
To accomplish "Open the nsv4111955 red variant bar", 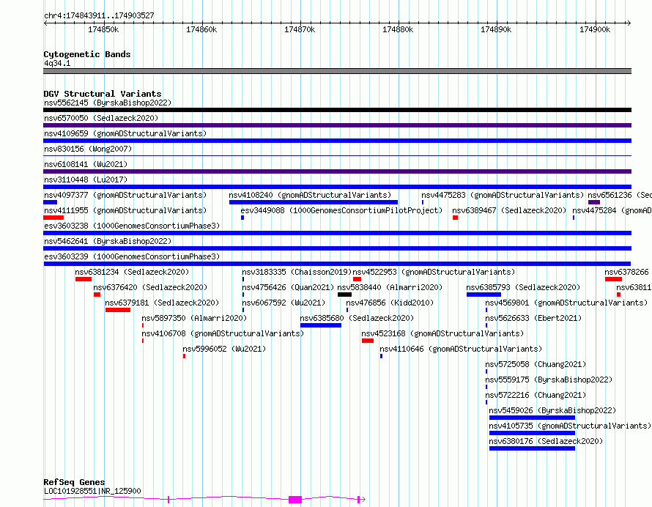I will click(53, 218).
